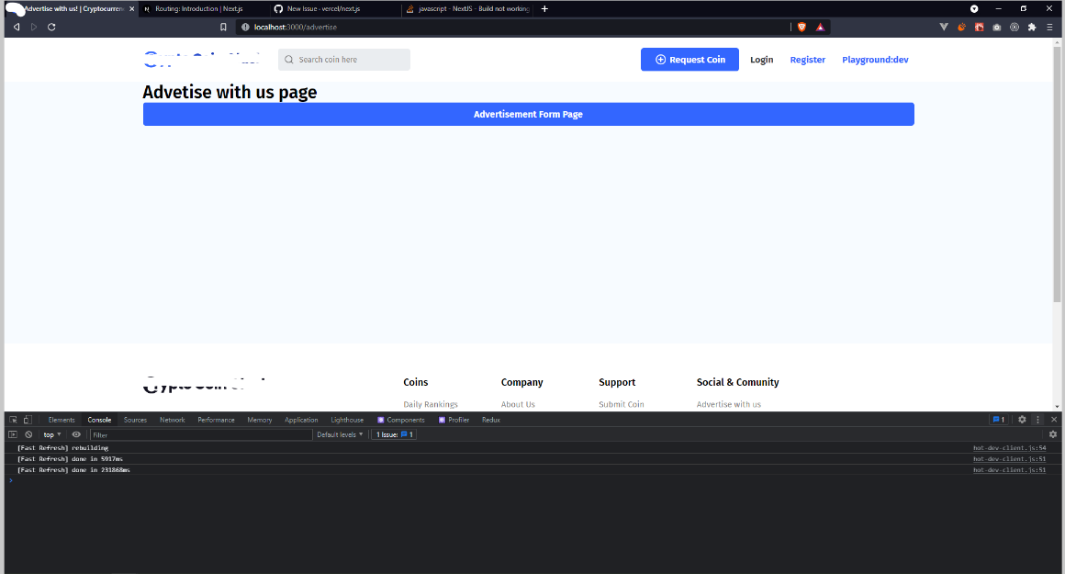Clear the DevTools console

28,433
